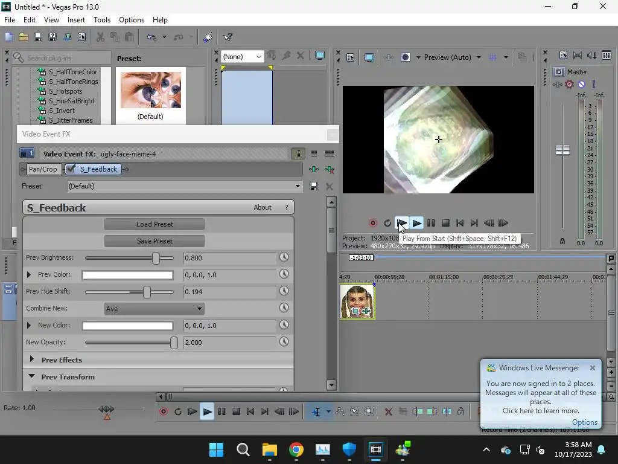Click Pause button under video preview
618x464 pixels.
tap(431, 224)
